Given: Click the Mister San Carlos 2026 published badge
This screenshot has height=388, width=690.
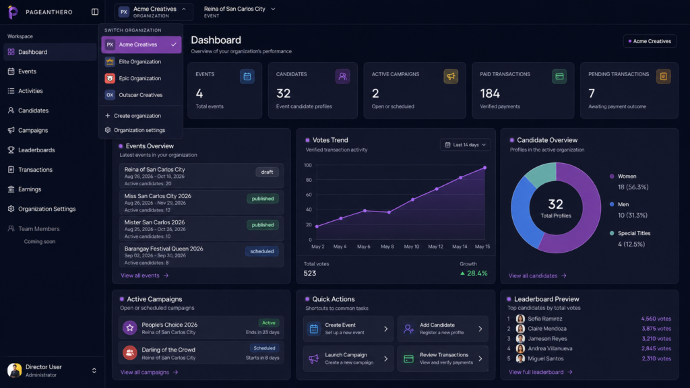Looking at the screenshot, I should coord(263,225).
